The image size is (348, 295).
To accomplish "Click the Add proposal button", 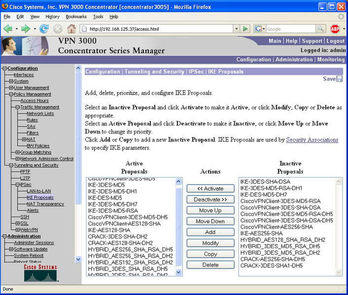I will click(210, 232).
